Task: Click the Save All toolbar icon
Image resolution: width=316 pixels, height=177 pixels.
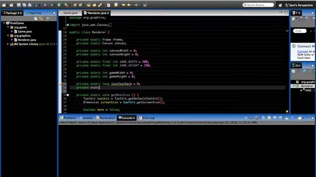Action: [24, 5]
